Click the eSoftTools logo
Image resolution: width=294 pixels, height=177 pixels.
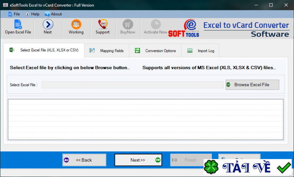[184, 28]
